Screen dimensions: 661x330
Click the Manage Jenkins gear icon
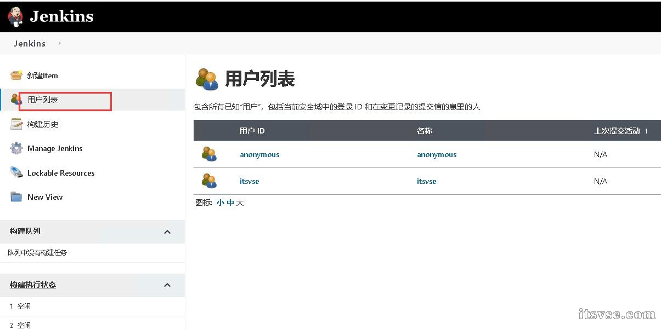[16, 148]
